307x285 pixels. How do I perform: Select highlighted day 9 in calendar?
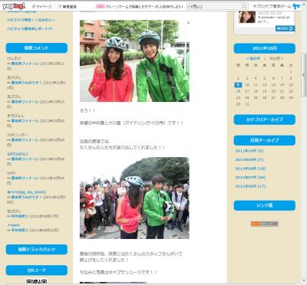click(x=238, y=85)
